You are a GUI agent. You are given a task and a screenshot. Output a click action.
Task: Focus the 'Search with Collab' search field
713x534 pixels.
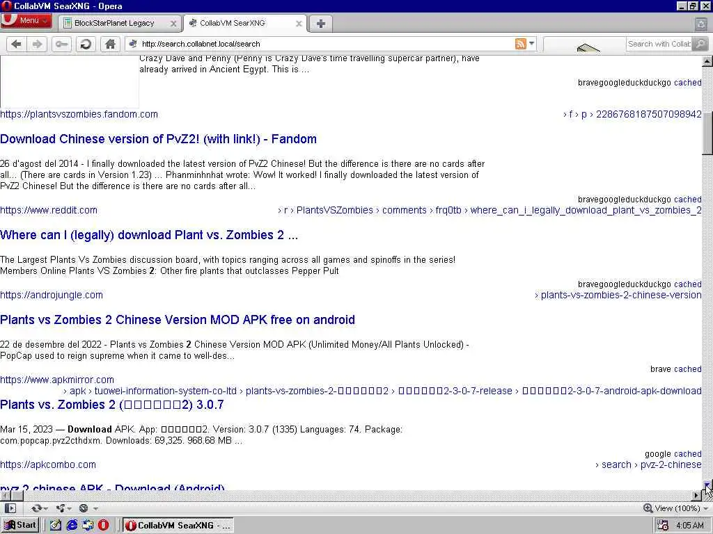(659, 44)
